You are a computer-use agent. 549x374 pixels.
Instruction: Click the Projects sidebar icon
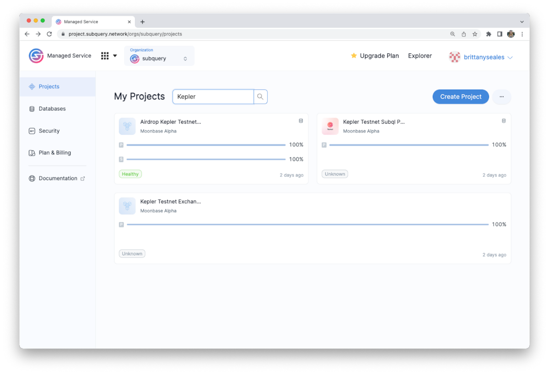coord(32,86)
